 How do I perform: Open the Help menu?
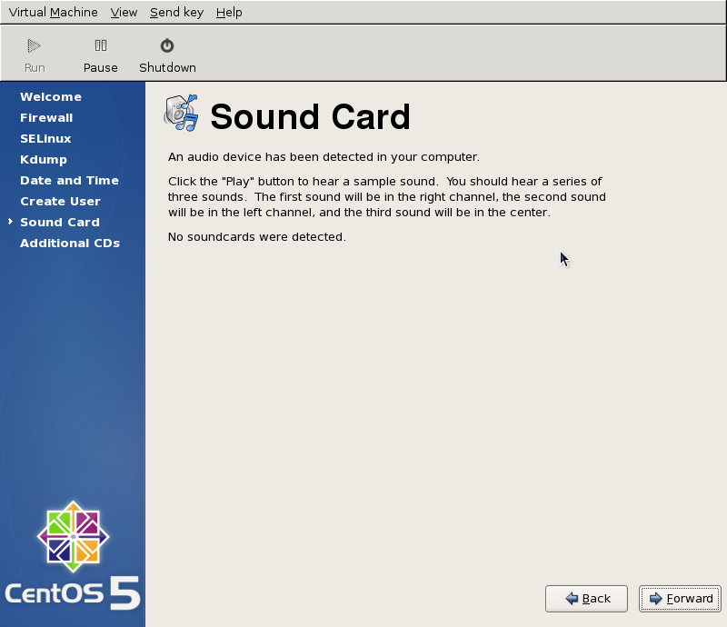click(x=229, y=13)
